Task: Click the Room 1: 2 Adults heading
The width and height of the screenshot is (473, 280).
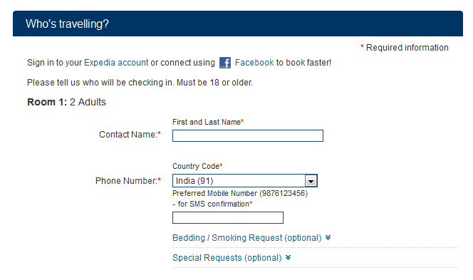Action: tap(67, 102)
